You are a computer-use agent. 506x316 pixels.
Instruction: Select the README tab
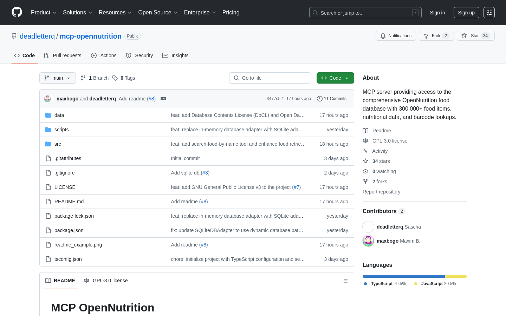tap(60, 281)
